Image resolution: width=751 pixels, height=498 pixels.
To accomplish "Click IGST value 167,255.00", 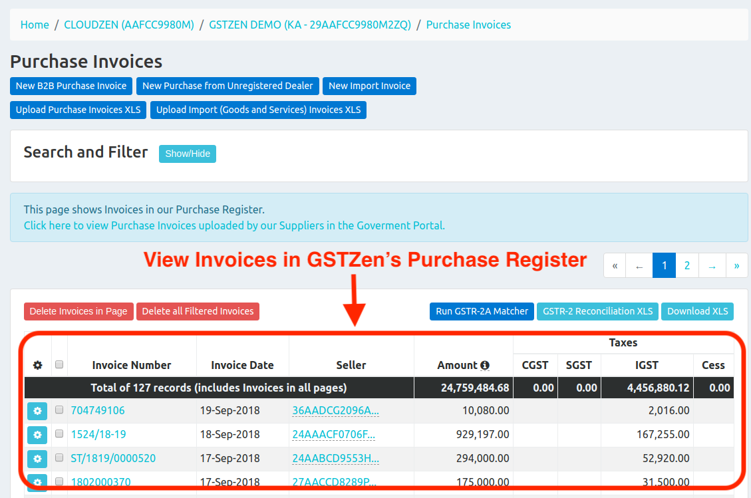I will tap(663, 435).
